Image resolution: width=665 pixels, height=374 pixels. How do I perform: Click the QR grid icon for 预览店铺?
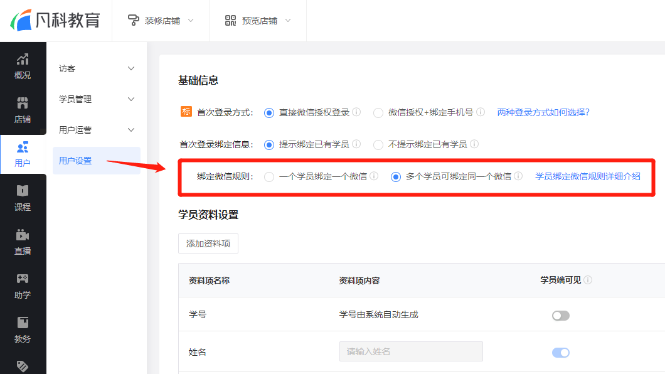230,20
